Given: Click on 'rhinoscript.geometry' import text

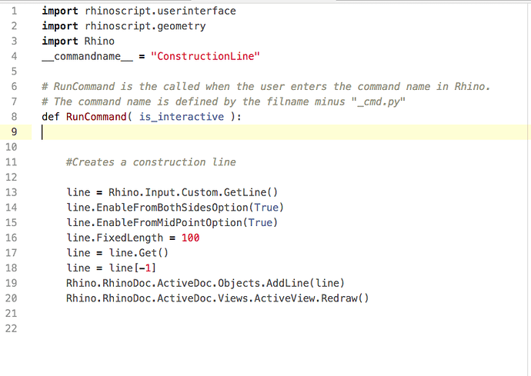Looking at the screenshot, I should pos(145,26).
